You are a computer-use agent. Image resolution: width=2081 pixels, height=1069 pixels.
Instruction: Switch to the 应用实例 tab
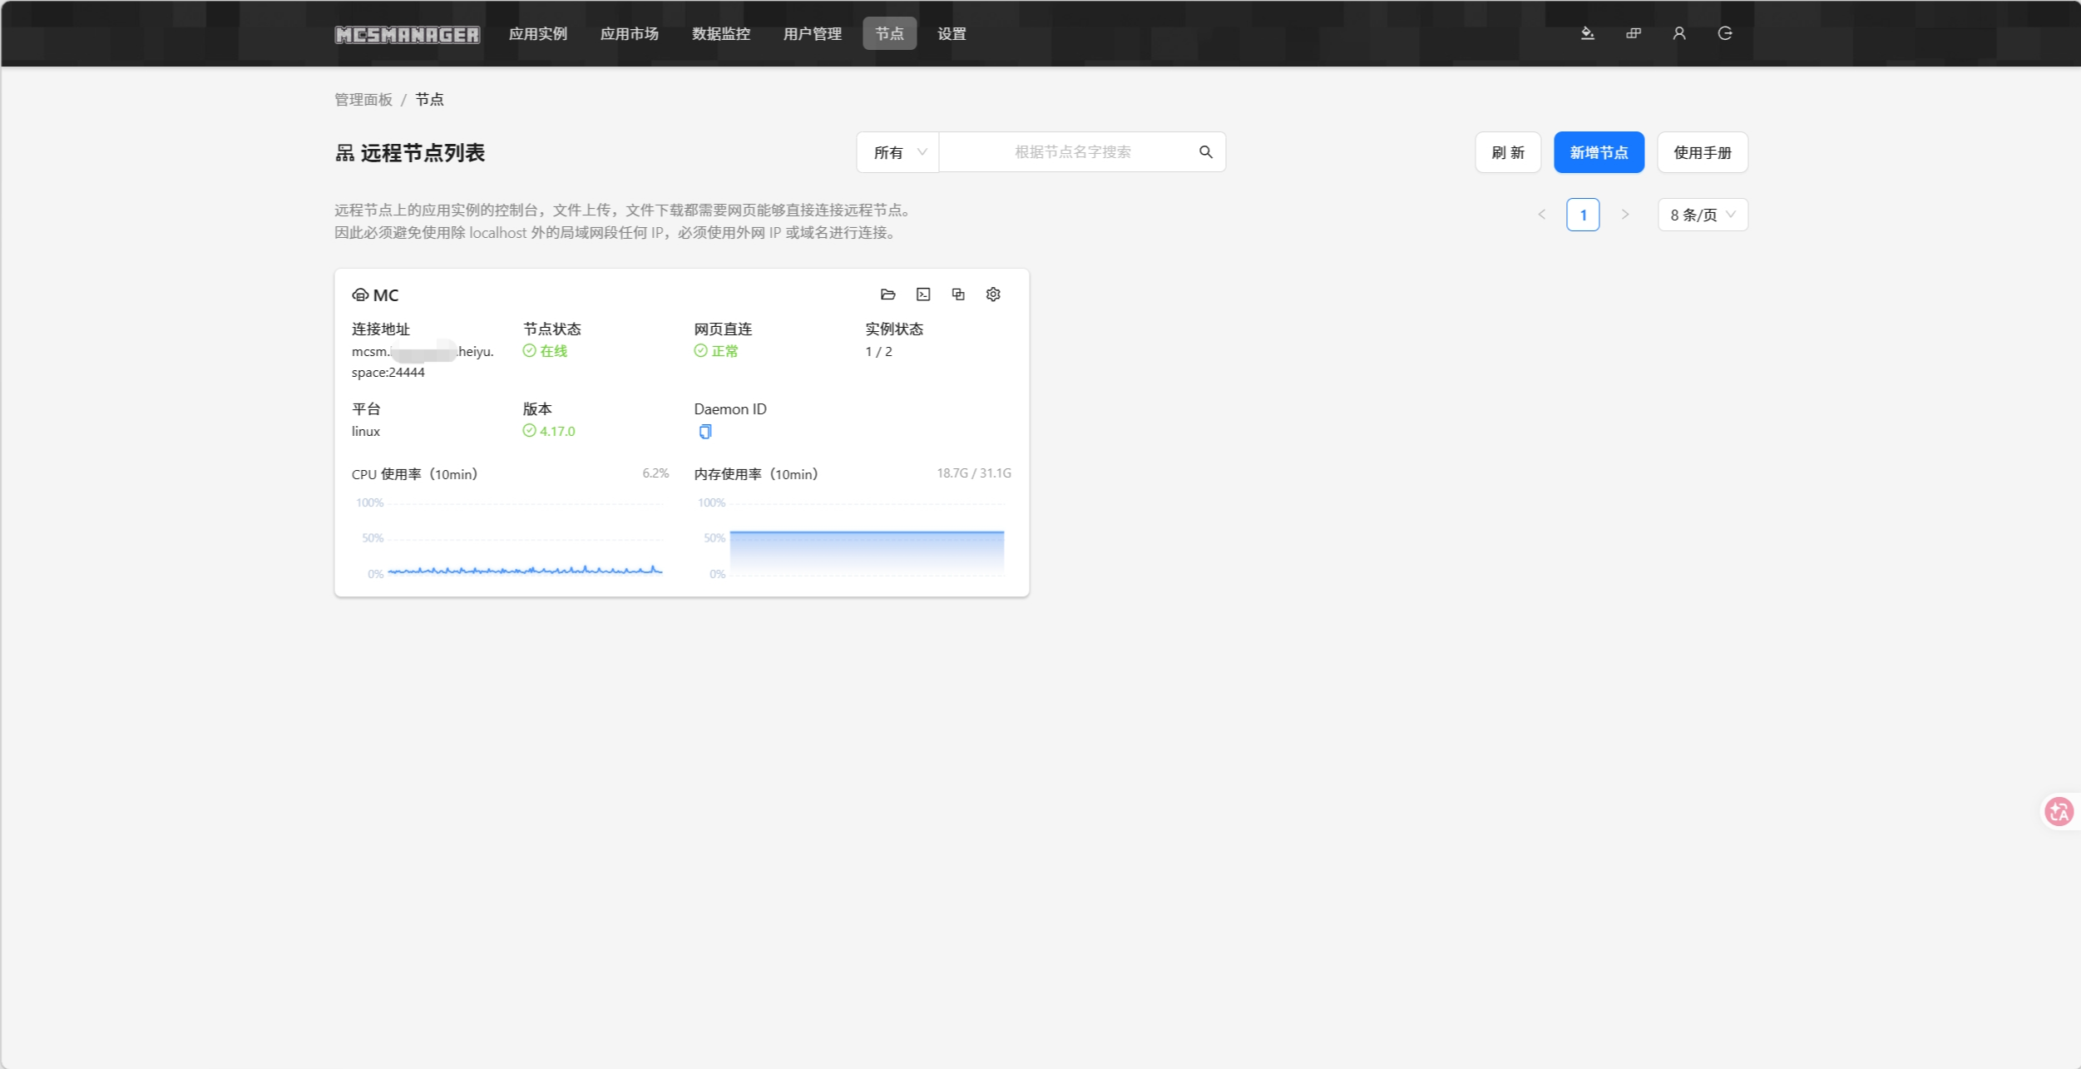point(538,34)
